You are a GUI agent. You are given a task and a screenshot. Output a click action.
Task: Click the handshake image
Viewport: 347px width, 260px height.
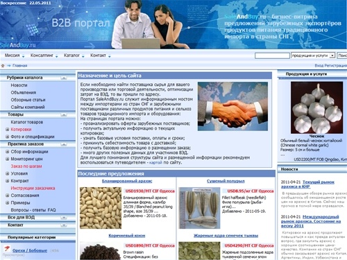pyautogui.click(x=232, y=106)
